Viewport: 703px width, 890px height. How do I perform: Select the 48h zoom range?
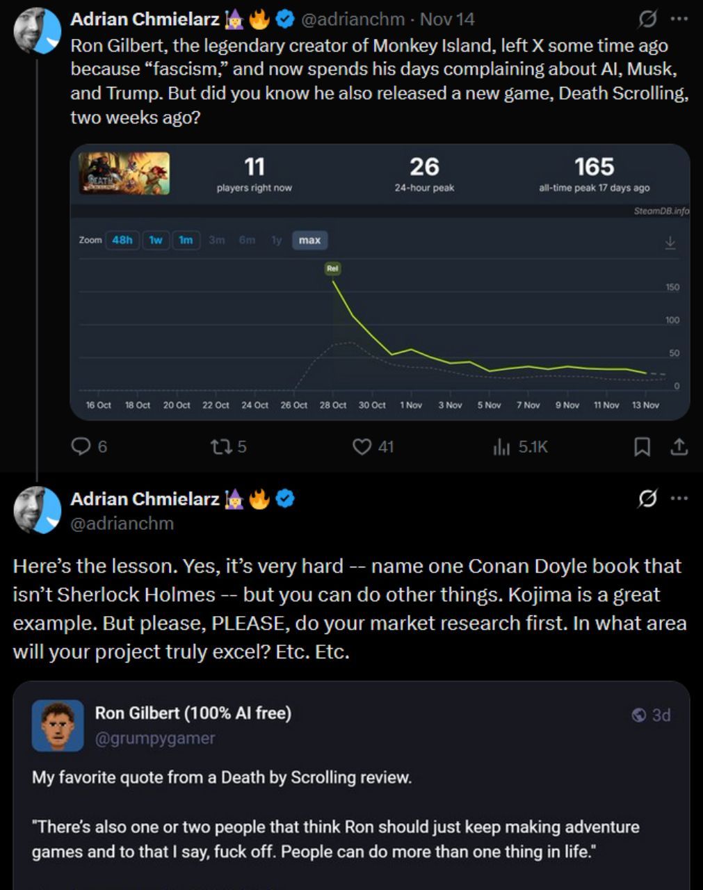122,240
